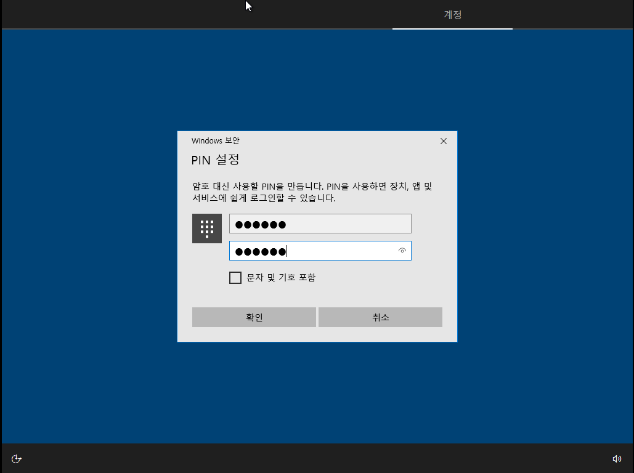Confirm PIN with the 확인 button
The width and height of the screenshot is (634, 473).
coord(254,317)
